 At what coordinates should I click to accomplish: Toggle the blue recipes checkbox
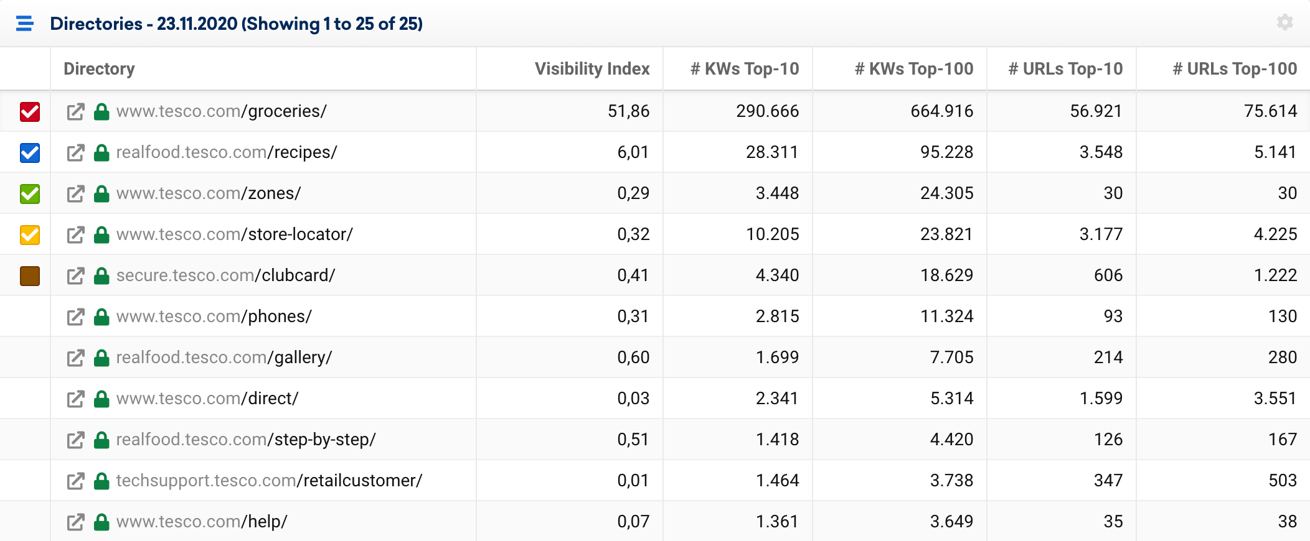pyautogui.click(x=30, y=153)
